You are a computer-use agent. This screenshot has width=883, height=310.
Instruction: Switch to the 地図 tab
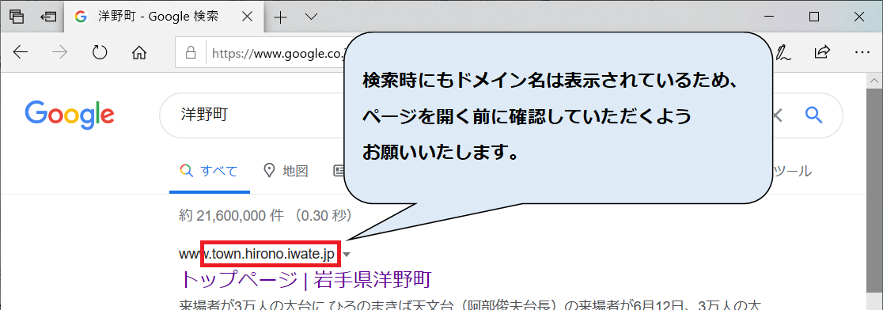(x=286, y=171)
